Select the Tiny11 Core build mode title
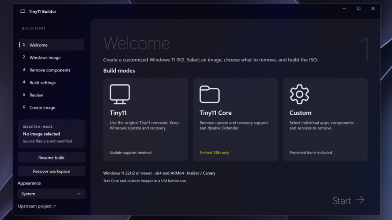This screenshot has height=220, width=392. pos(215,113)
